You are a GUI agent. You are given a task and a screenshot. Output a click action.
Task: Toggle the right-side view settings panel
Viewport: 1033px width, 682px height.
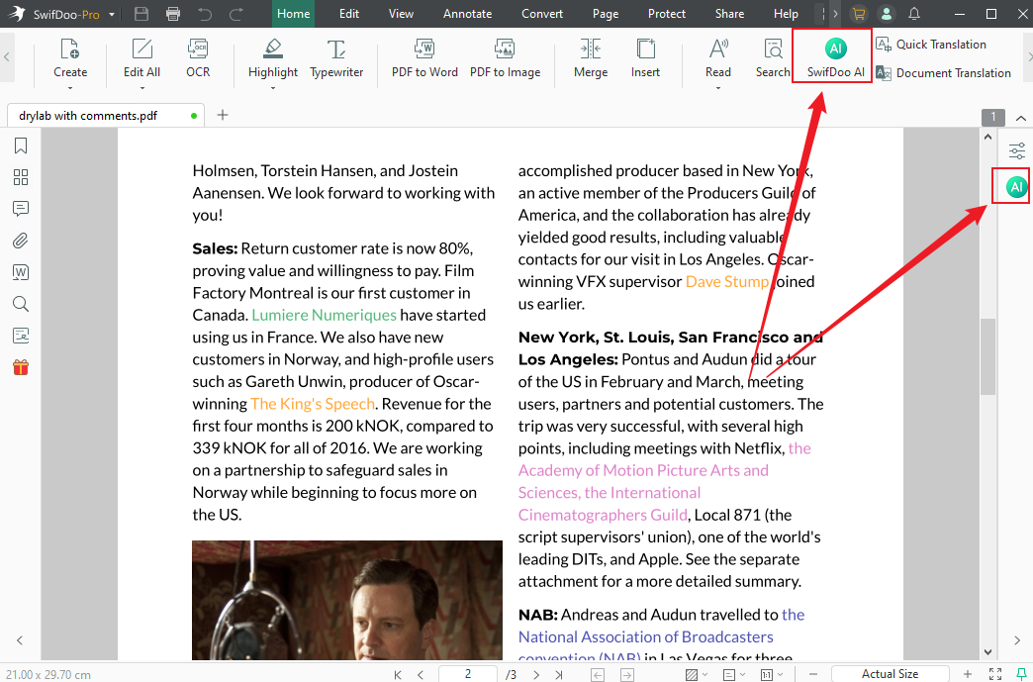(x=1016, y=150)
